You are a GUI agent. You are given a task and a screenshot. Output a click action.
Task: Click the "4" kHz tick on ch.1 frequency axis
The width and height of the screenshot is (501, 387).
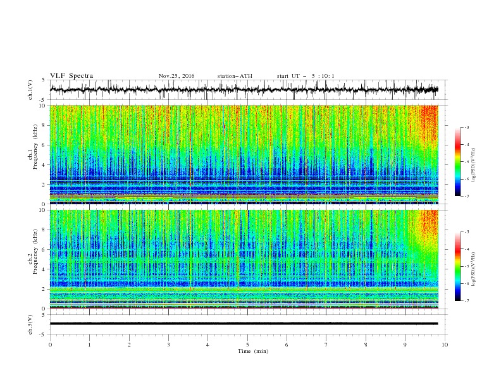click(x=44, y=165)
